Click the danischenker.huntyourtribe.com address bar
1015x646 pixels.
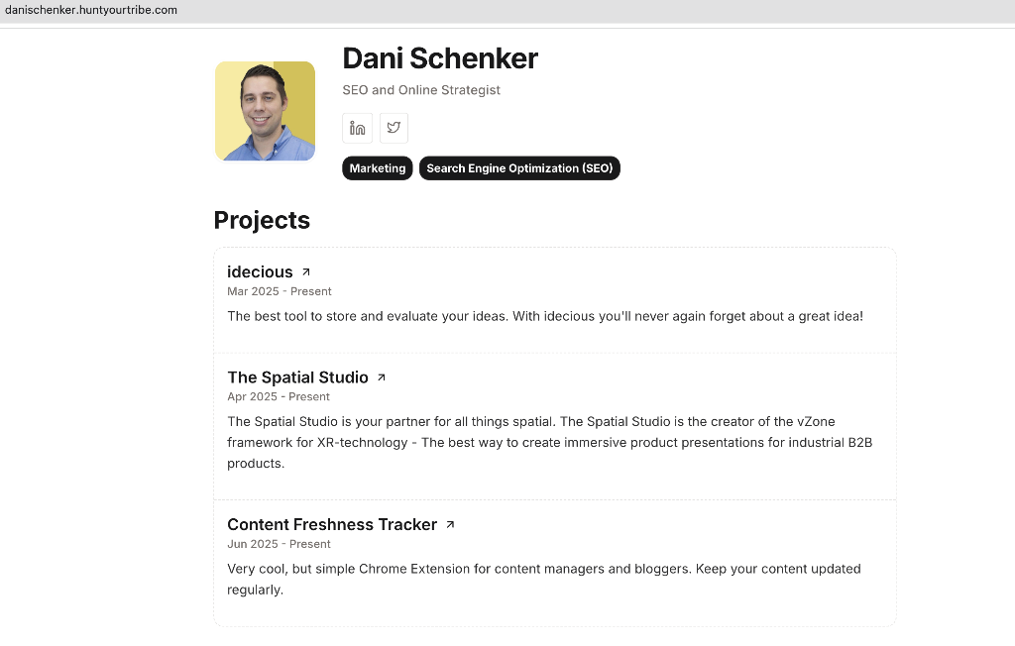pos(91,10)
